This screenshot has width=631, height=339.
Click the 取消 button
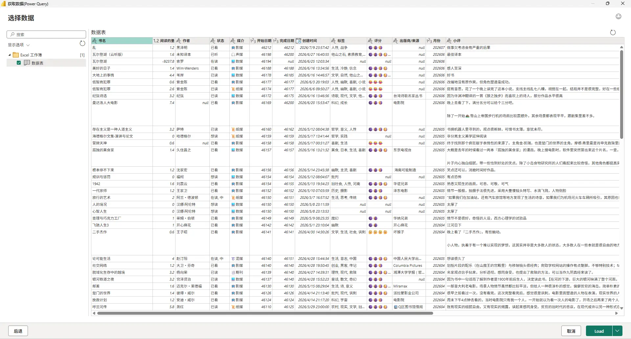[x=571, y=331]
